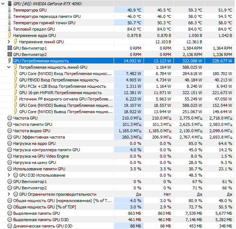
Task: Click thermometer icon of Температура перехода памяти GPU
Action: pyautogui.click(x=9, y=16)
